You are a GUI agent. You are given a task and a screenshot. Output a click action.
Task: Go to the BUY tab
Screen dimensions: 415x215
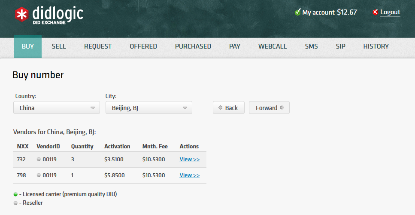[x=28, y=46]
